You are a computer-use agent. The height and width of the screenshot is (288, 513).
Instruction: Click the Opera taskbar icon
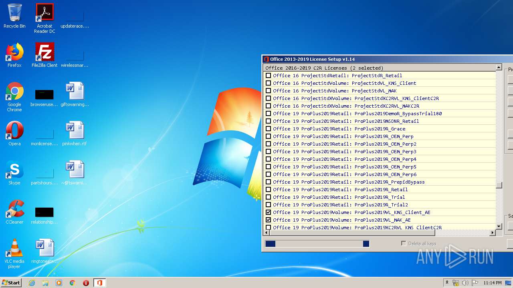point(86,283)
